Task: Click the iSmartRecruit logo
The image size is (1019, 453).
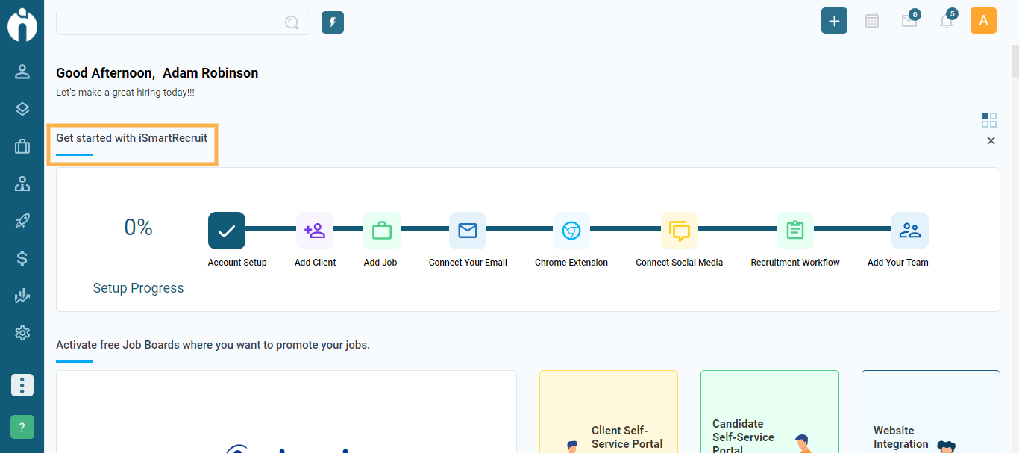Action: coord(22,24)
